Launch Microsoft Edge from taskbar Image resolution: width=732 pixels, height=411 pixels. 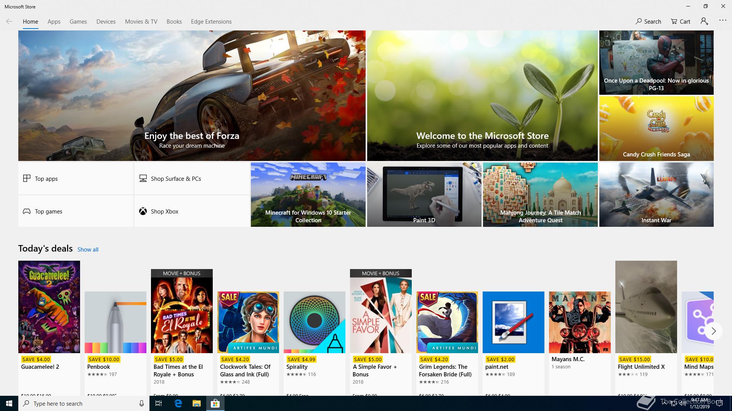pyautogui.click(x=178, y=403)
